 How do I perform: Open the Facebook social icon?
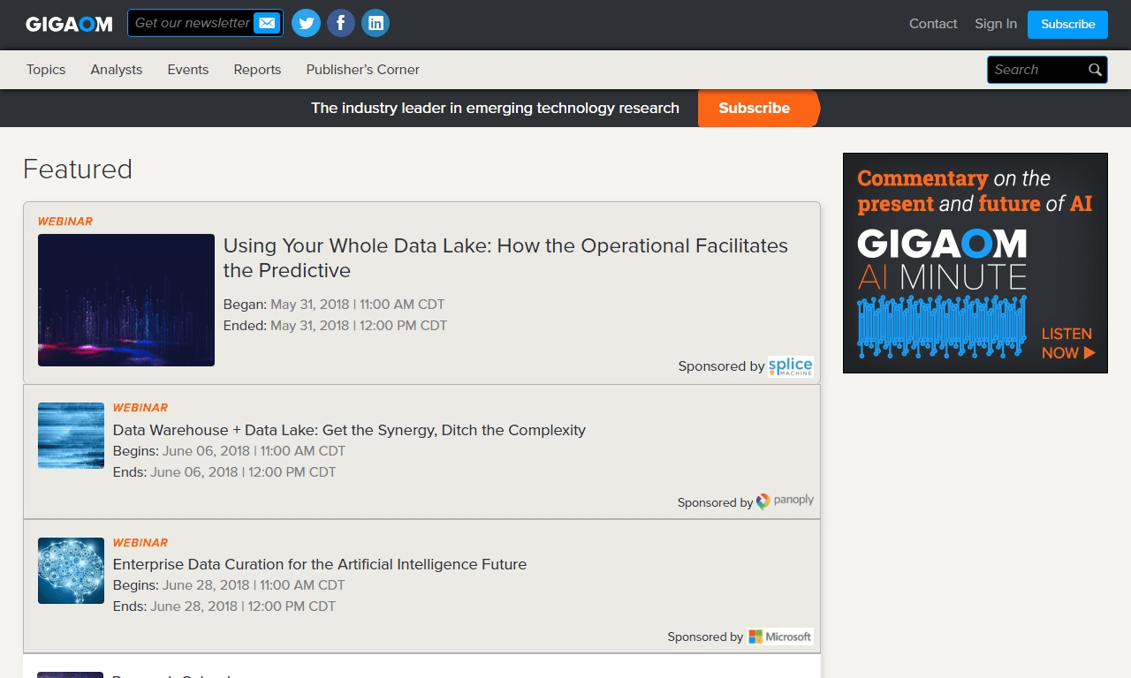tap(341, 23)
